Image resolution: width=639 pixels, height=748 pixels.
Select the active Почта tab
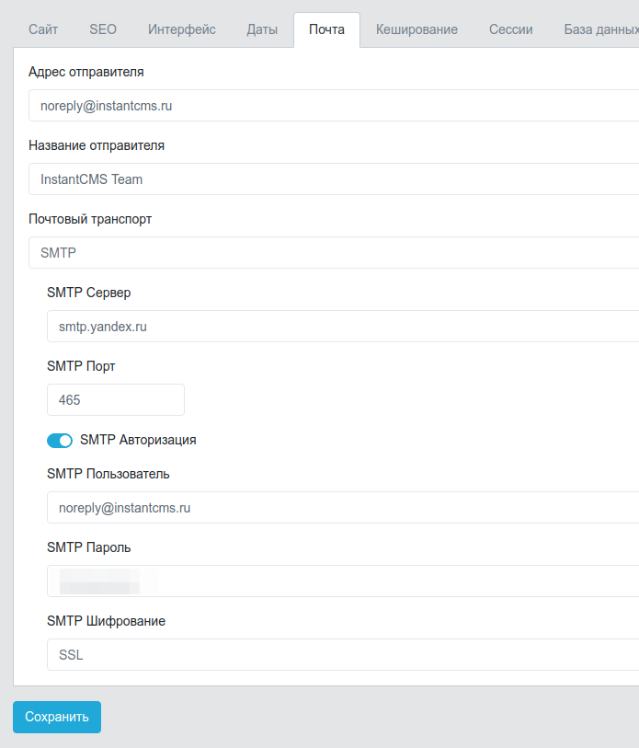click(x=327, y=29)
